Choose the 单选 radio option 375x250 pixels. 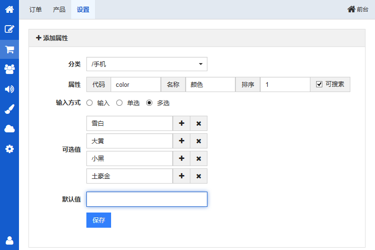tap(120, 103)
